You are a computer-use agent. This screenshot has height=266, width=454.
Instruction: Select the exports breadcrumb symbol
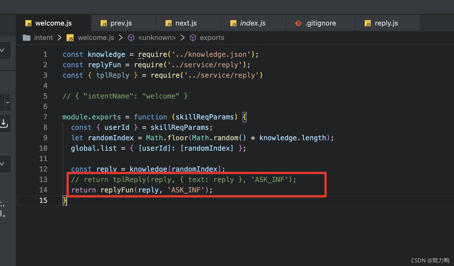[212, 38]
